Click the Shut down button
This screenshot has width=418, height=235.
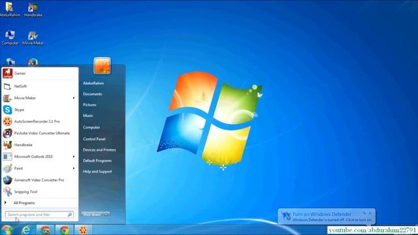coord(92,215)
